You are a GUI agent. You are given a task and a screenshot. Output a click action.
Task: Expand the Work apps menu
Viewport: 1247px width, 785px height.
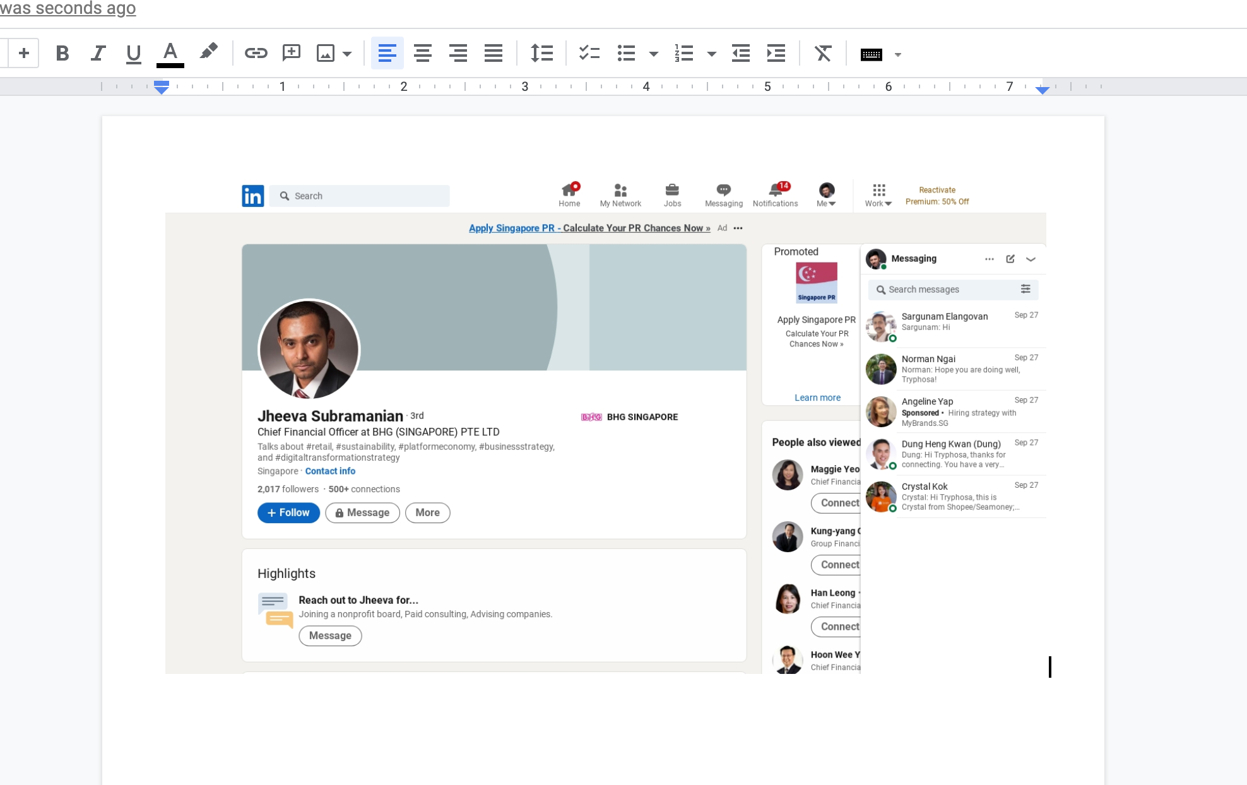878,195
